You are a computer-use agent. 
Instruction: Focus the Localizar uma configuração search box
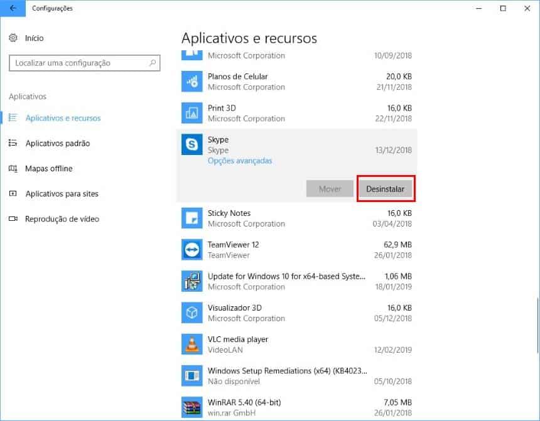coord(84,63)
